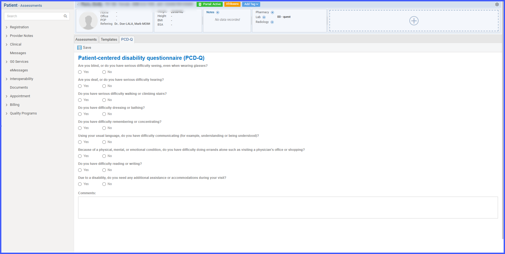The width and height of the screenshot is (505, 254).
Task: Click into the Comments text box
Action: pyautogui.click(x=288, y=207)
